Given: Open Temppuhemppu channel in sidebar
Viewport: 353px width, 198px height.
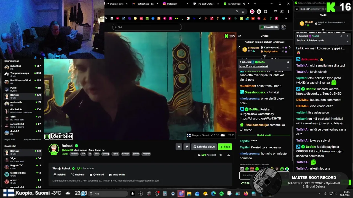Looking at the screenshot, I should click(23, 74).
